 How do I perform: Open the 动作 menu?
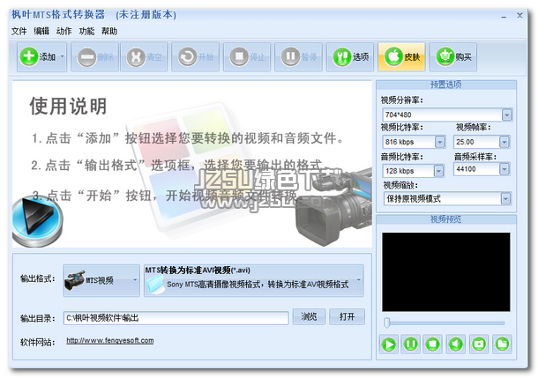pyautogui.click(x=64, y=31)
